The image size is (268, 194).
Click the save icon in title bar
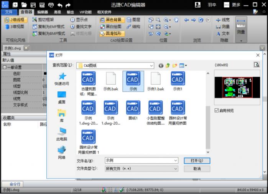33,5
